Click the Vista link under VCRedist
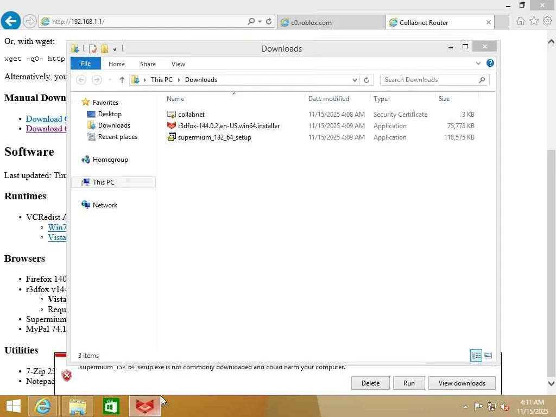This screenshot has width=556, height=417. point(57,237)
